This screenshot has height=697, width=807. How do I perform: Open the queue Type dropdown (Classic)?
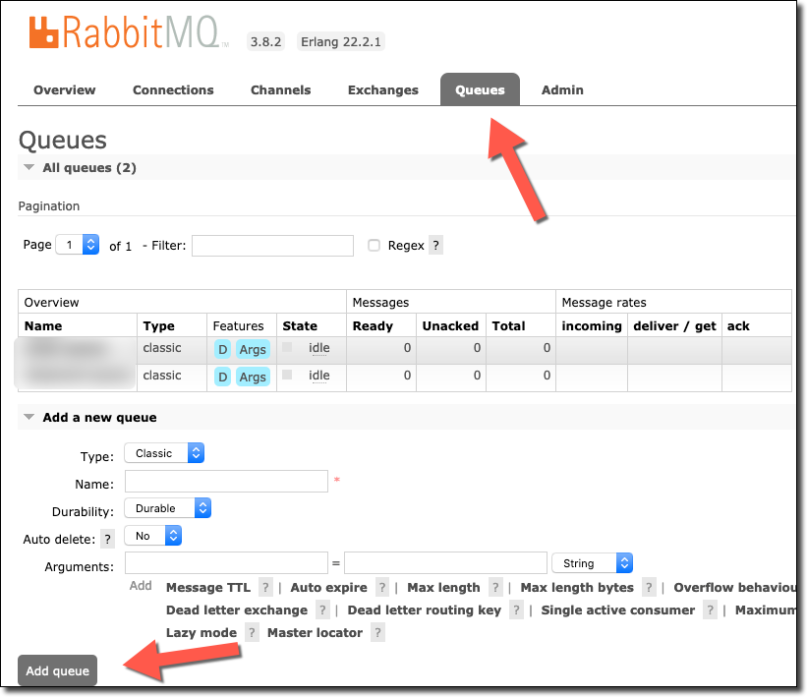pos(164,453)
